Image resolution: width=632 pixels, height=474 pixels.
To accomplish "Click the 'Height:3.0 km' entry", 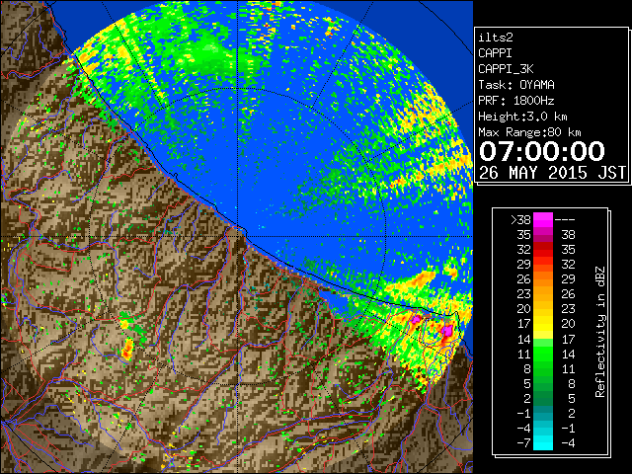I will [522, 117].
